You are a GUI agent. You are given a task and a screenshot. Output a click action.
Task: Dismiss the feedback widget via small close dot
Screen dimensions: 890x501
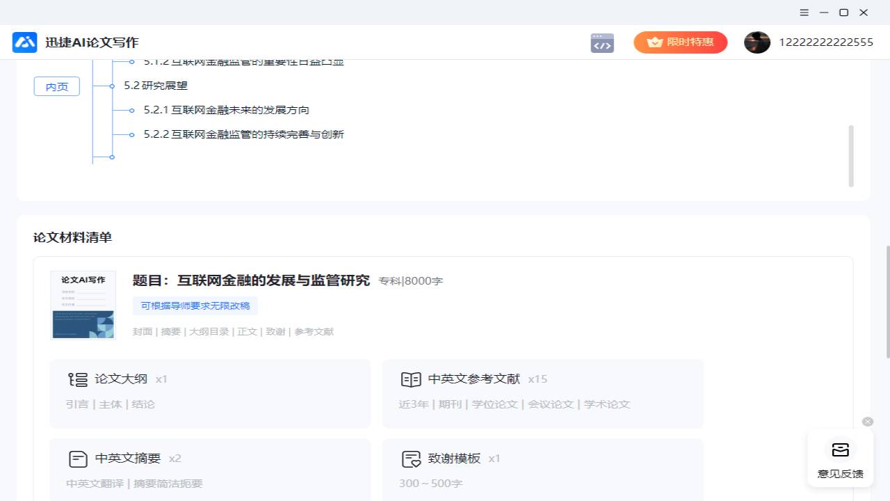click(x=867, y=421)
